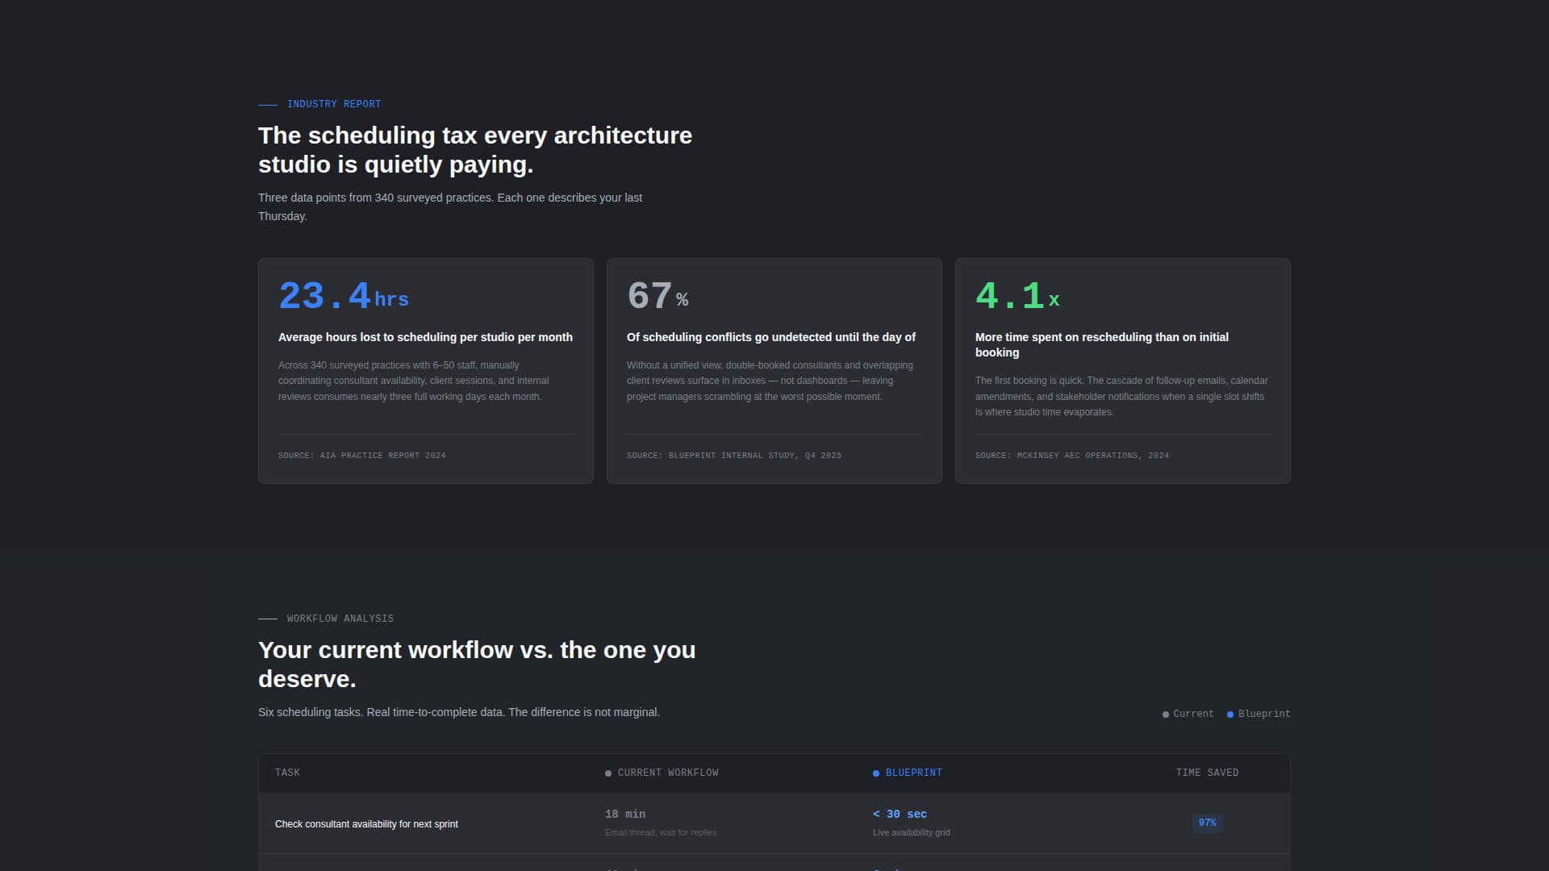
Task: Click 'SOURCE: BLUEPRINT INTERNAL STUDY, Q4 2025' text
Action: coord(734,456)
